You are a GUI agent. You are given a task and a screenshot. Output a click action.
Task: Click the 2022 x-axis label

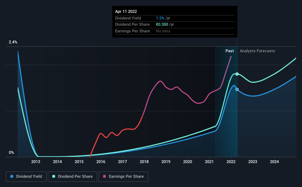231,162
